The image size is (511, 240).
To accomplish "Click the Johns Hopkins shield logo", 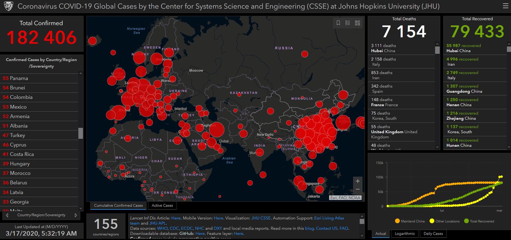I will [9, 6].
